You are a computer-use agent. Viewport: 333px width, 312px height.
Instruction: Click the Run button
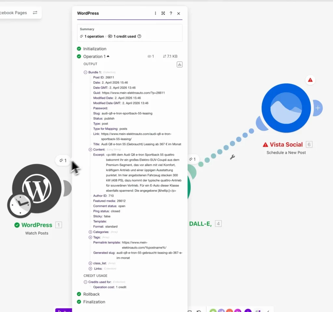[x=64, y=310]
